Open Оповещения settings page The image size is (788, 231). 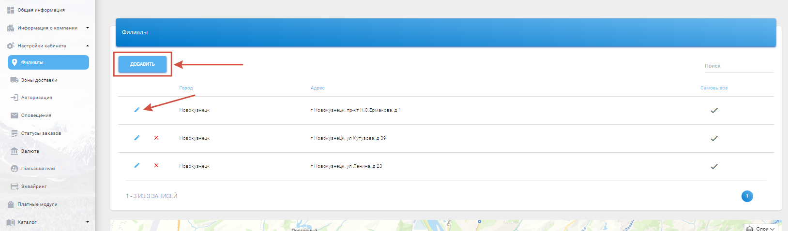click(36, 115)
